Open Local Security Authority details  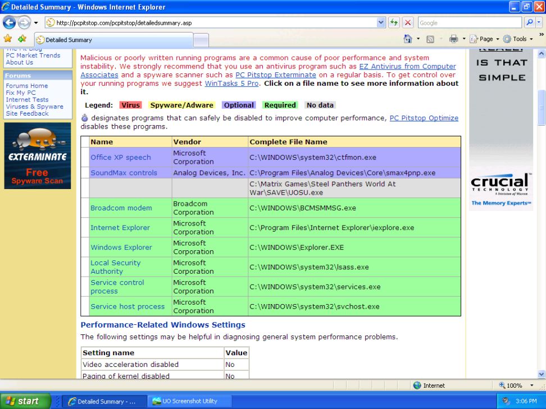coord(116,267)
